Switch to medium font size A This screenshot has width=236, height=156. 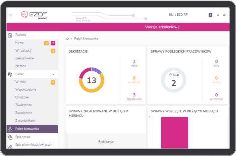point(218,15)
